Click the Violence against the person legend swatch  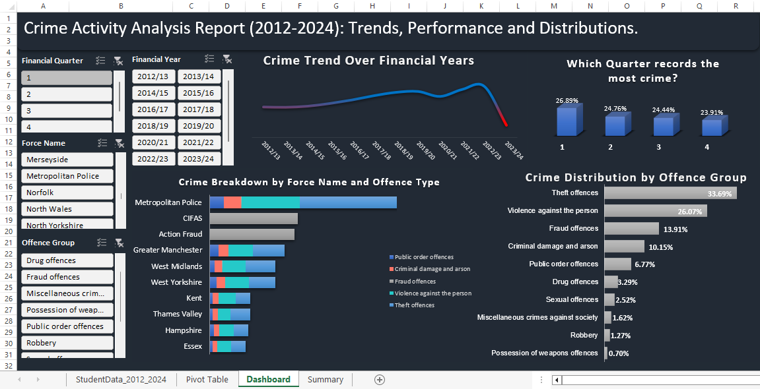(391, 293)
